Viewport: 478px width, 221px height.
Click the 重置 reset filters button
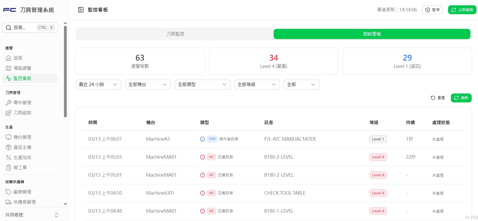(438, 98)
